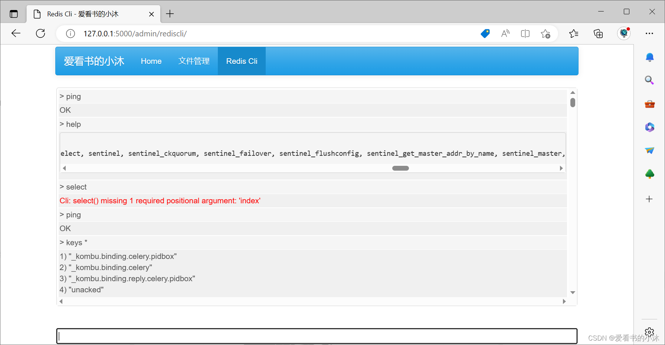Add this page to favorites
Viewport: 665px width, 345px height.
tap(546, 34)
